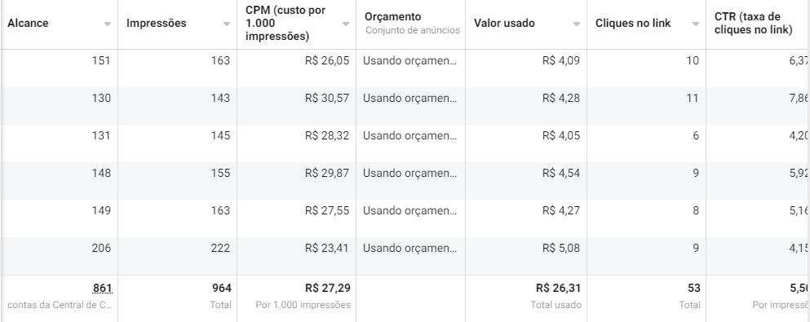Click the total link clicks value 53
Screen dimensions: 810x322
click(x=694, y=288)
